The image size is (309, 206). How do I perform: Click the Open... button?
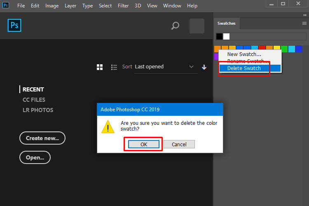click(35, 157)
